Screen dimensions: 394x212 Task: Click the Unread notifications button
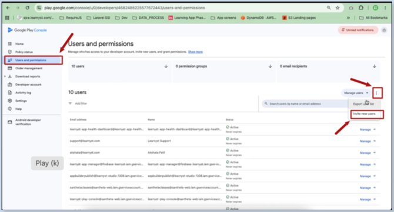pyautogui.click(x=358, y=30)
